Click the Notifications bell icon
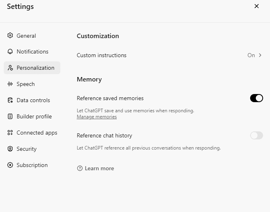The image size is (270, 212). 10,51
